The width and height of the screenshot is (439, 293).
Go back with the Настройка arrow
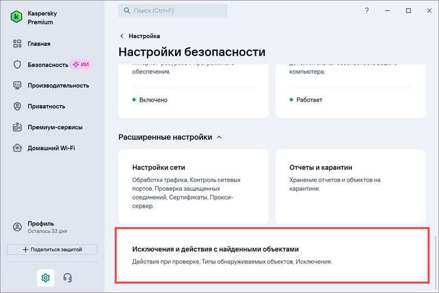tap(122, 36)
